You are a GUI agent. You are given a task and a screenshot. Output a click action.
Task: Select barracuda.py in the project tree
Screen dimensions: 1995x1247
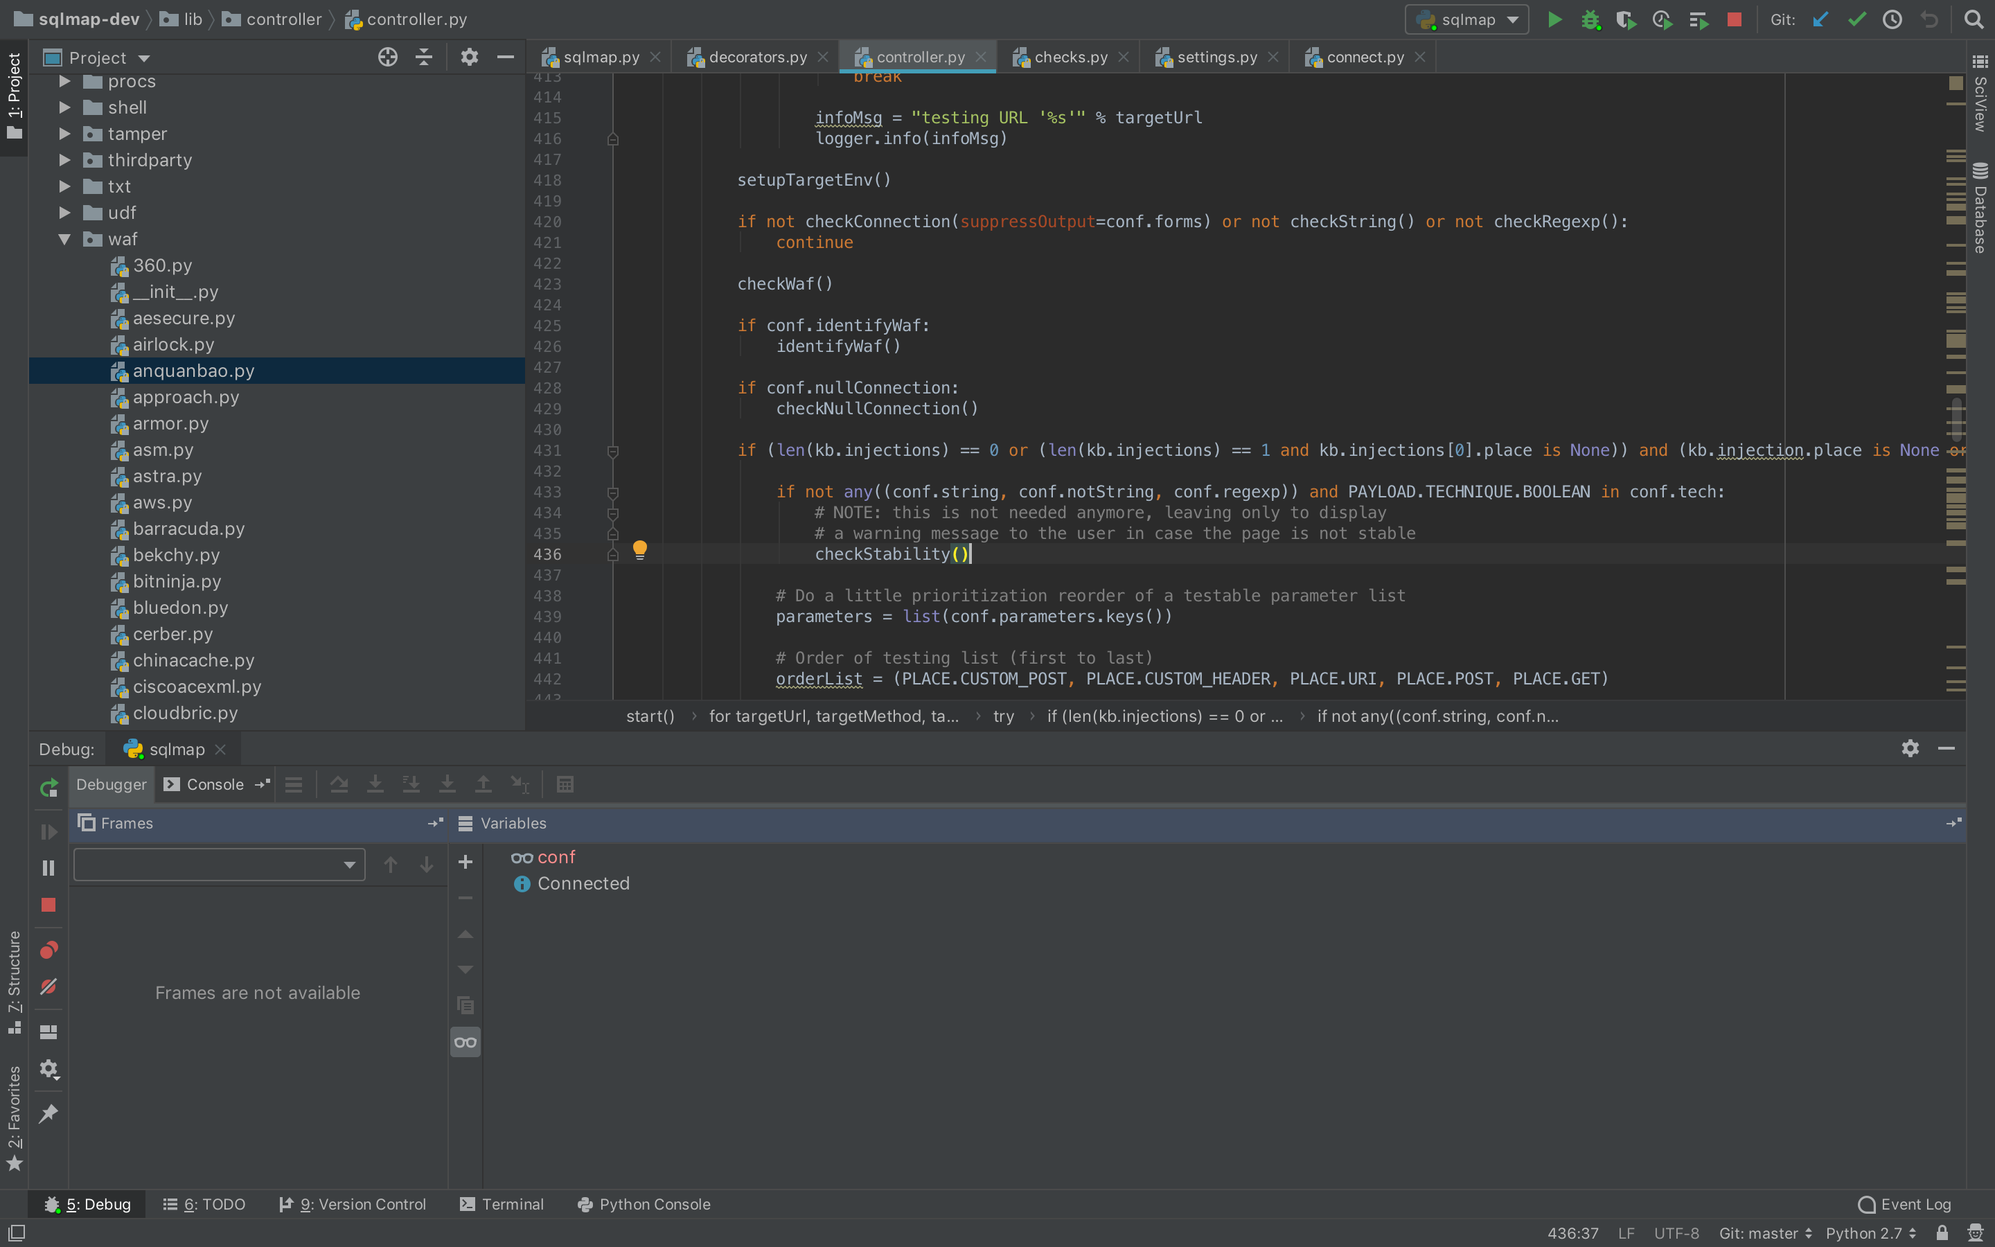coord(189,529)
